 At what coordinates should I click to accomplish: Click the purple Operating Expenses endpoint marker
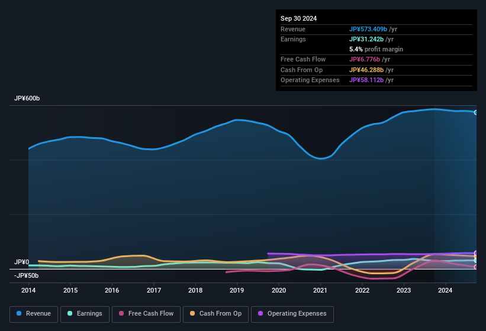tap(476, 253)
